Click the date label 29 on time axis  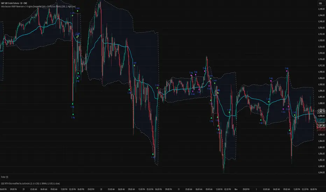(23, 189)
